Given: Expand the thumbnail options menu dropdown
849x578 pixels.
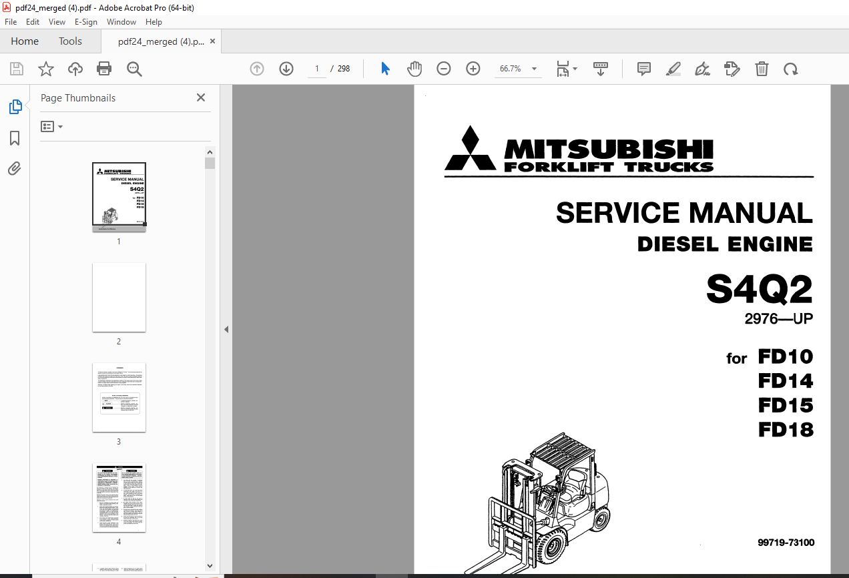Looking at the screenshot, I should pyautogui.click(x=52, y=126).
